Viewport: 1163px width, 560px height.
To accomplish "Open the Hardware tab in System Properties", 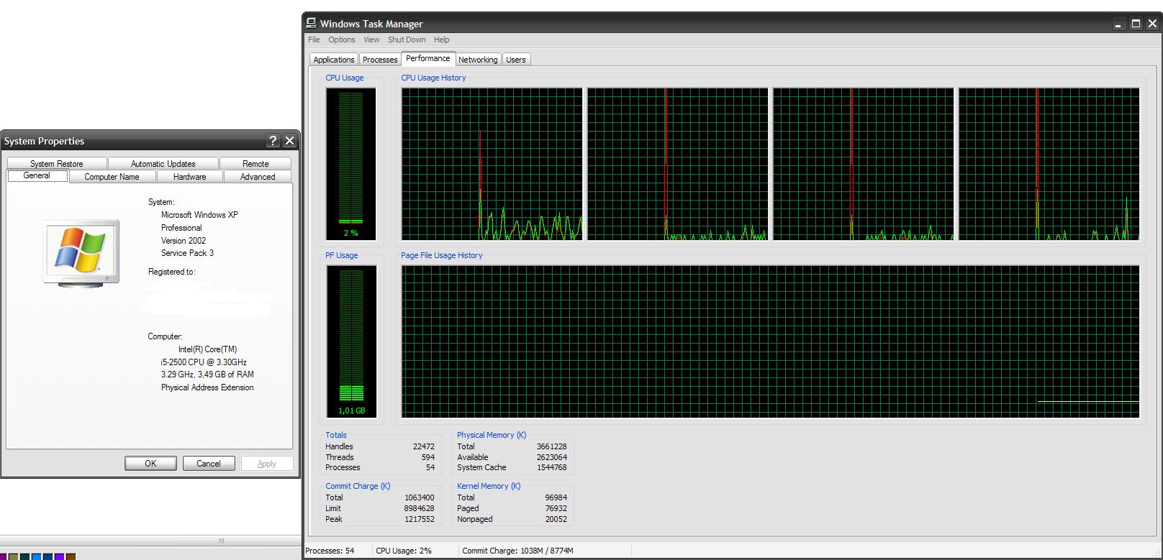I will pyautogui.click(x=189, y=177).
